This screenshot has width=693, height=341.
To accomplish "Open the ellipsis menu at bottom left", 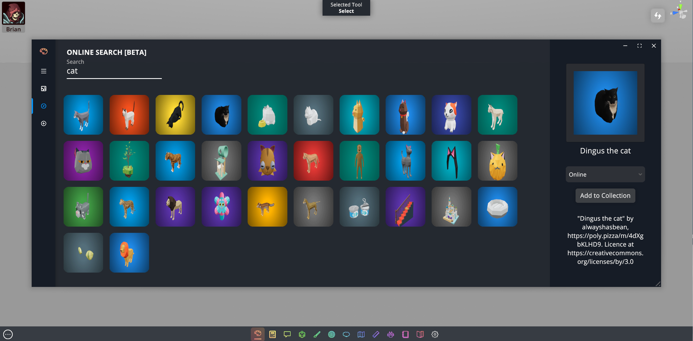I will click(x=8, y=334).
